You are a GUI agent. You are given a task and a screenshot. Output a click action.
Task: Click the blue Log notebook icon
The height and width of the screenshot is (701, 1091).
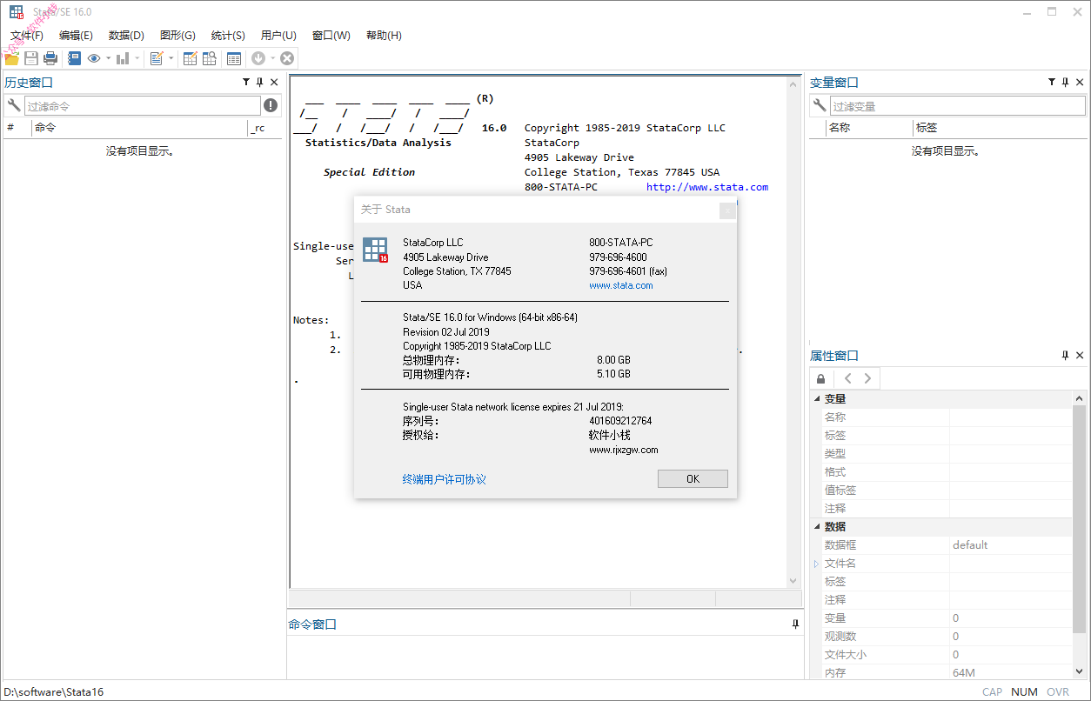point(74,58)
